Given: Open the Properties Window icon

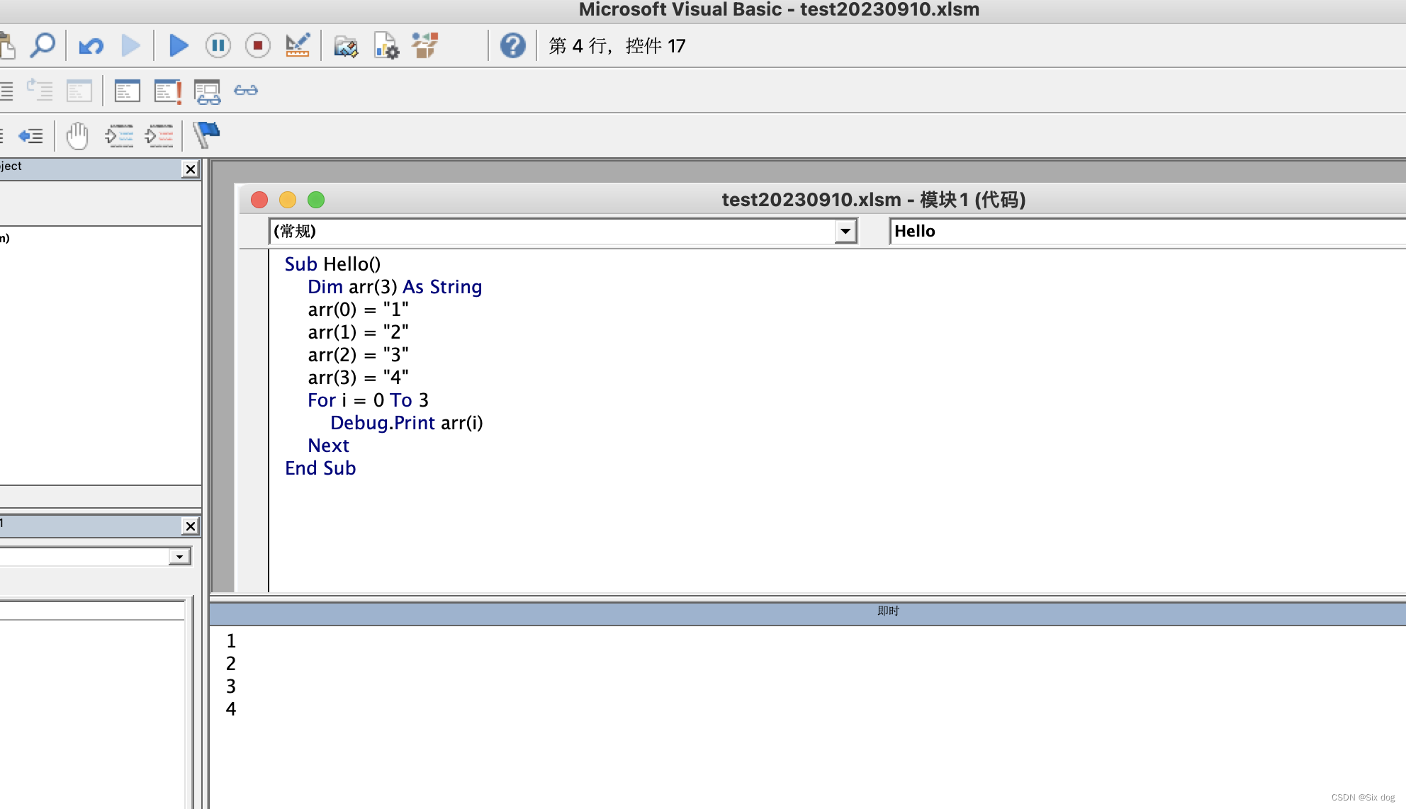Looking at the screenshot, I should (386, 46).
